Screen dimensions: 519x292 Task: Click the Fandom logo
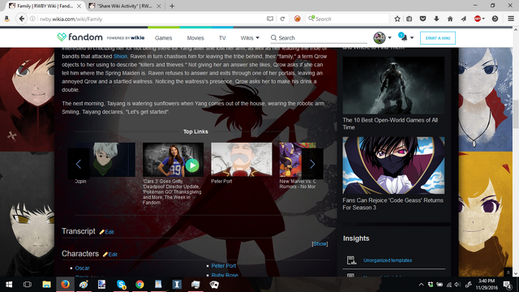pos(79,37)
